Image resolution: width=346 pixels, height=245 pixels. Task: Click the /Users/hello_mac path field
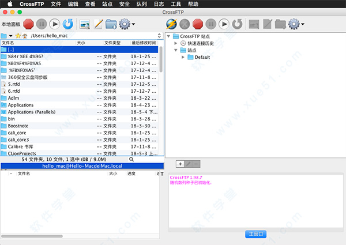click(x=93, y=36)
